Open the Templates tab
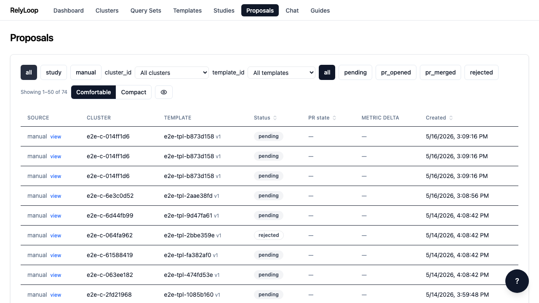The image size is (539, 303). (x=187, y=11)
